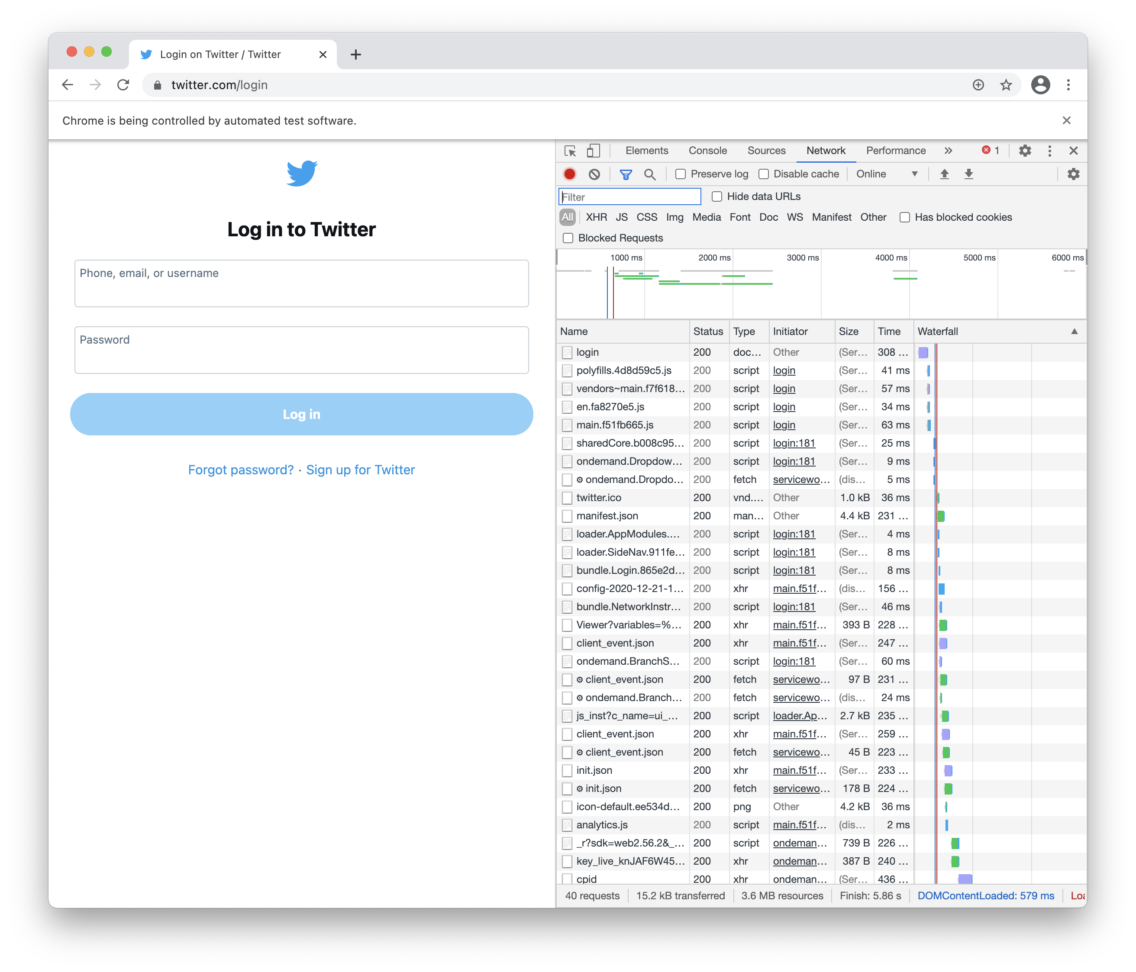Image resolution: width=1136 pixels, height=972 pixels.
Task: Toggle the network filter funnel icon
Action: tap(626, 174)
